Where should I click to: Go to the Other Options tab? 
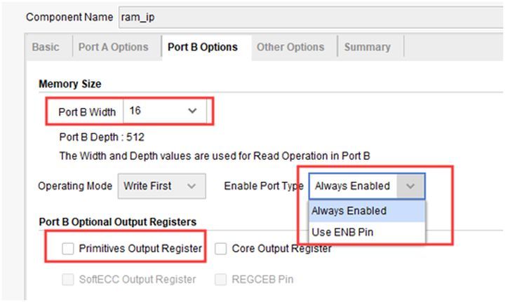(x=290, y=47)
